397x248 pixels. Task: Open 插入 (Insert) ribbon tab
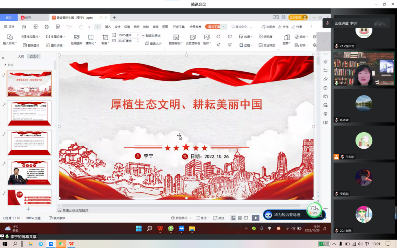(x=108, y=27)
